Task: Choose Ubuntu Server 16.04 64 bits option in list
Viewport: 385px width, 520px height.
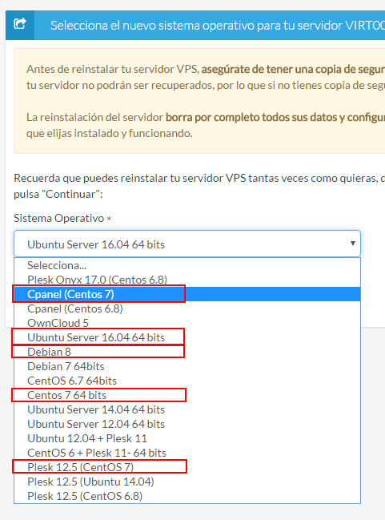Action: point(186,337)
